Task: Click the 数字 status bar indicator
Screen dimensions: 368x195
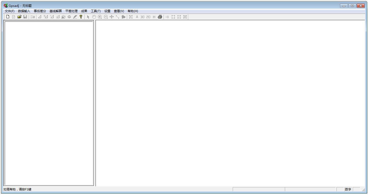Action: coord(348,189)
